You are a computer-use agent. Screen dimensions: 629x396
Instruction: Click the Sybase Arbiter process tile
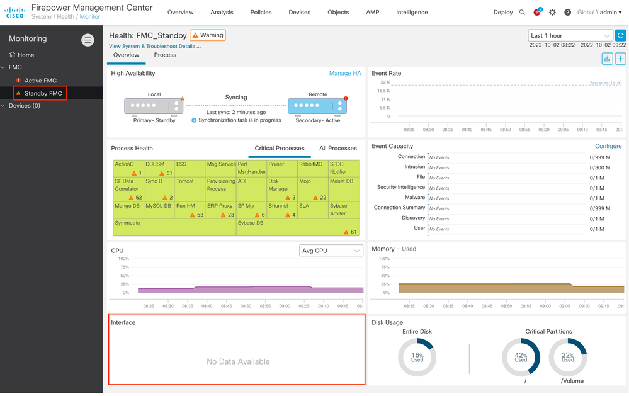coord(344,210)
